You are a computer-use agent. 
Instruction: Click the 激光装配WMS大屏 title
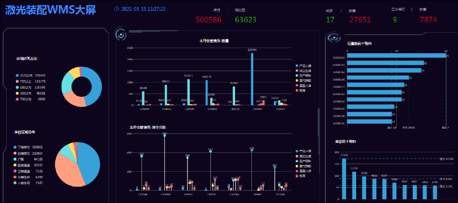pos(50,10)
